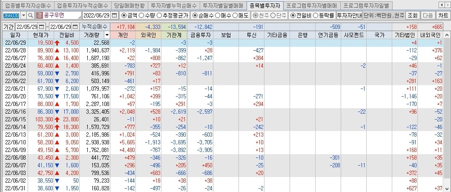
Task: Switch to 투자자별일별매매 tab
Action: click(x=223, y=6)
